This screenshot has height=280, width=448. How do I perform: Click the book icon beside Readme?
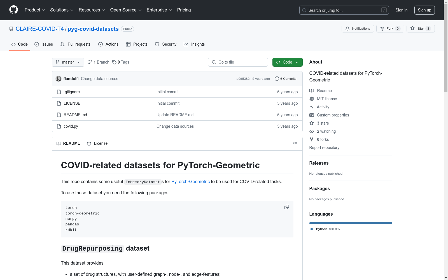[x=312, y=91]
